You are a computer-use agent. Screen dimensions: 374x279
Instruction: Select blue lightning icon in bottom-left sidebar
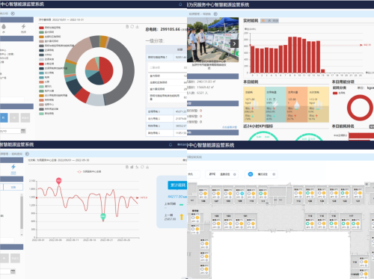[13, 167]
